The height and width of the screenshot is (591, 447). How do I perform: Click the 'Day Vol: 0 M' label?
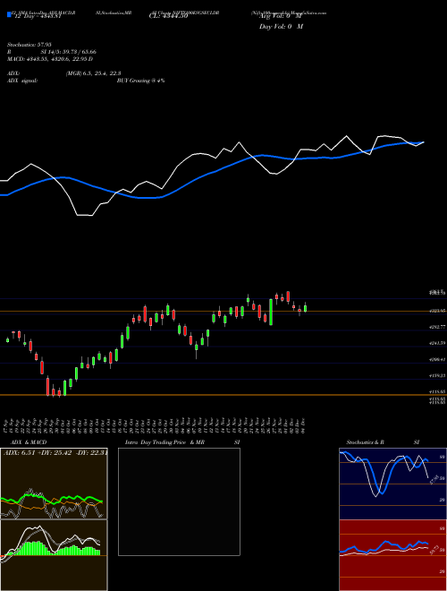click(x=281, y=26)
